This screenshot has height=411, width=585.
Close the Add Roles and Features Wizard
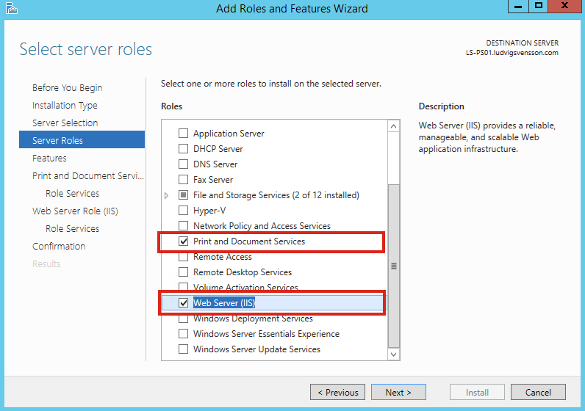pos(564,6)
